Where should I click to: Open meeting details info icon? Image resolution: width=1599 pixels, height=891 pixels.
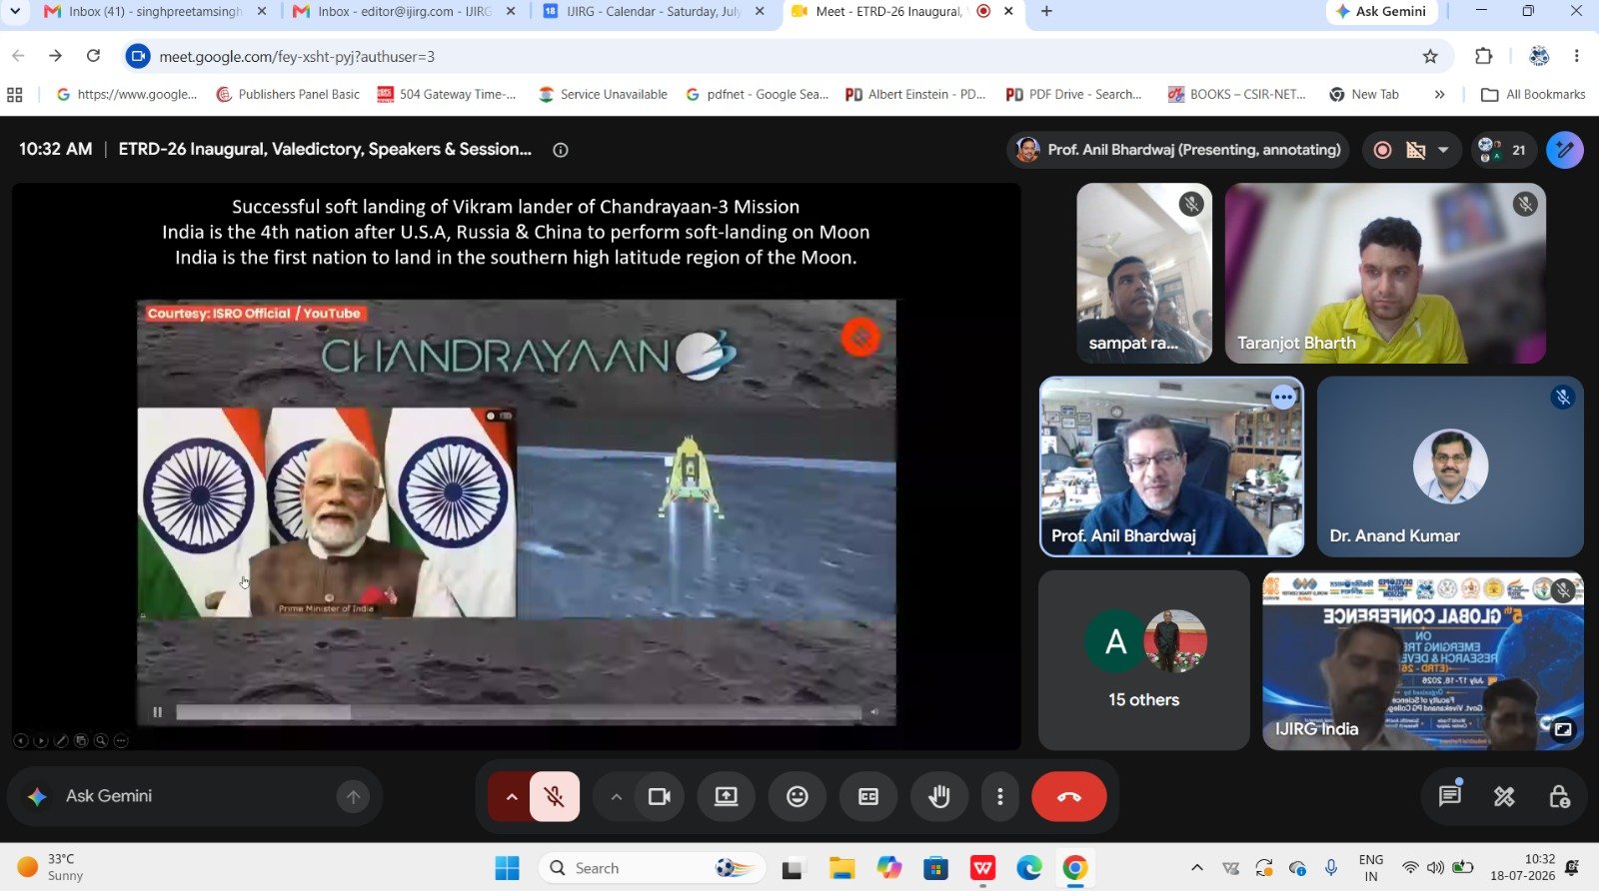coord(561,150)
